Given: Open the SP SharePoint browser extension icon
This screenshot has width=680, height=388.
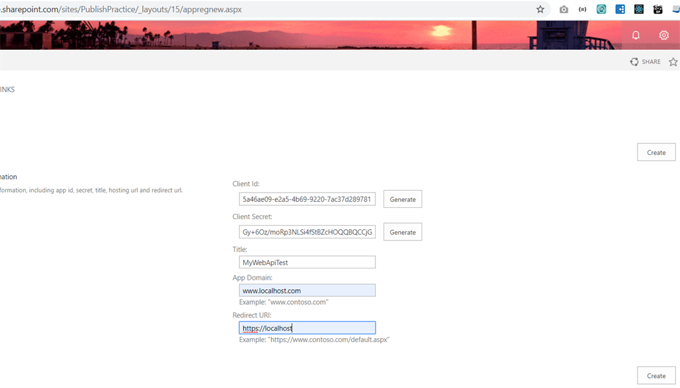Looking at the screenshot, I should click(x=657, y=9).
